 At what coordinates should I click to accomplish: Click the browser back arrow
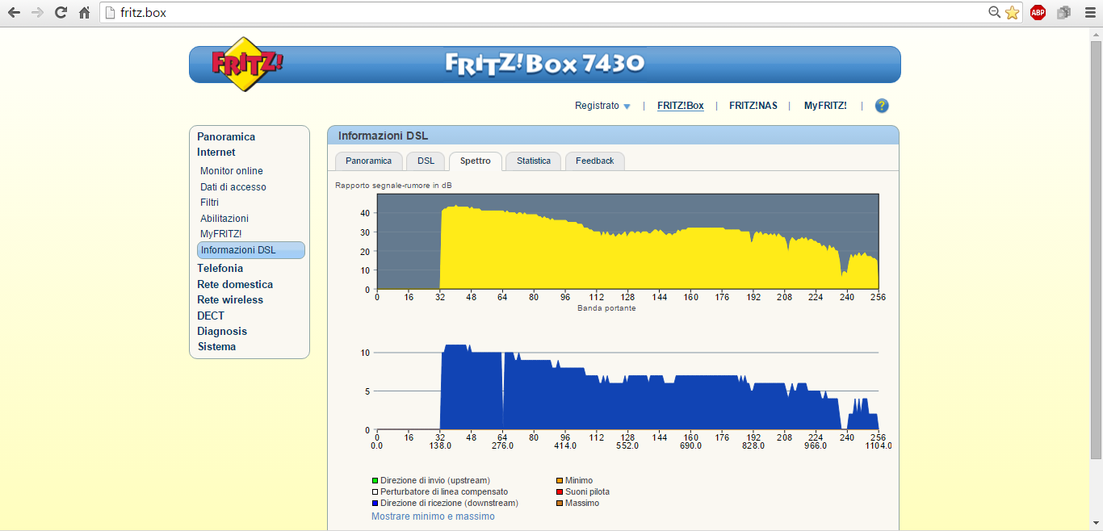pyautogui.click(x=14, y=13)
